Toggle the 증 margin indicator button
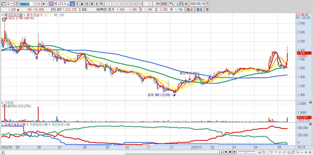 (52, 4)
